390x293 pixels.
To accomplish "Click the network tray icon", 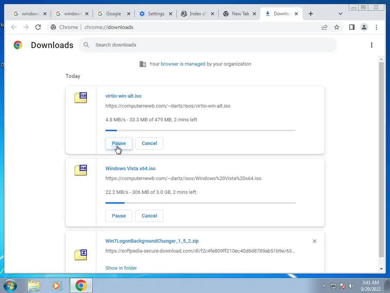I will (333, 286).
